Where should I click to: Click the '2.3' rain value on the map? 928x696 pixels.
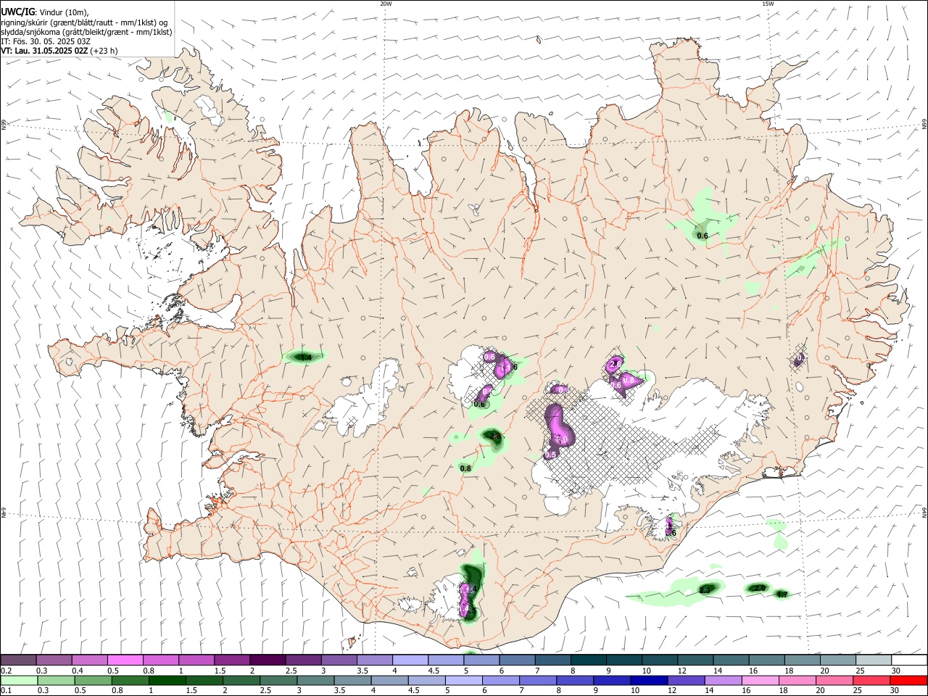495,436
